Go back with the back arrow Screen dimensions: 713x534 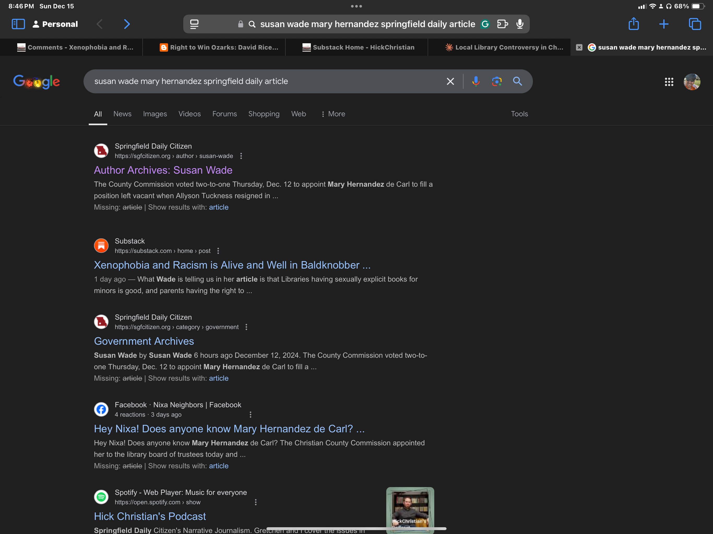100,24
